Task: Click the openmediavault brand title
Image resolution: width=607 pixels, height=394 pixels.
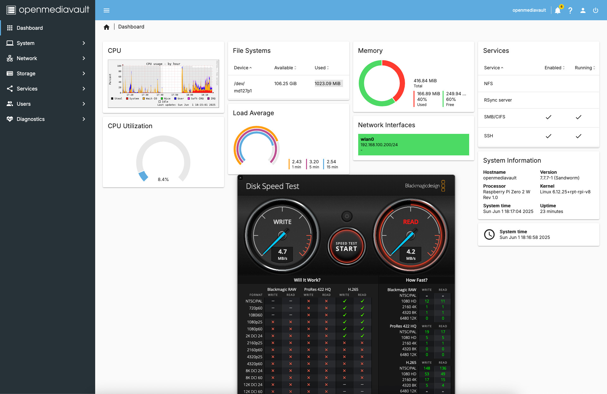Action: click(x=54, y=10)
